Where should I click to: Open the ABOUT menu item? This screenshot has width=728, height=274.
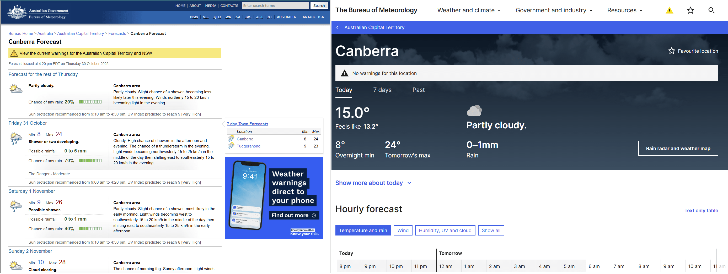pyautogui.click(x=195, y=6)
